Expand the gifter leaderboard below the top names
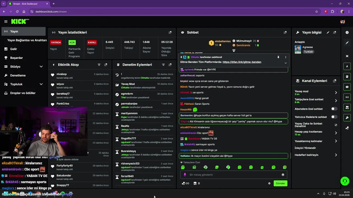Viewport: 353px width, 198px height. coord(234,51)
